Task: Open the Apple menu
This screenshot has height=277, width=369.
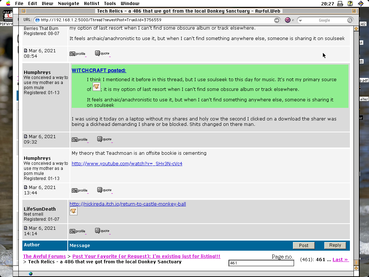Action: coord(8,4)
